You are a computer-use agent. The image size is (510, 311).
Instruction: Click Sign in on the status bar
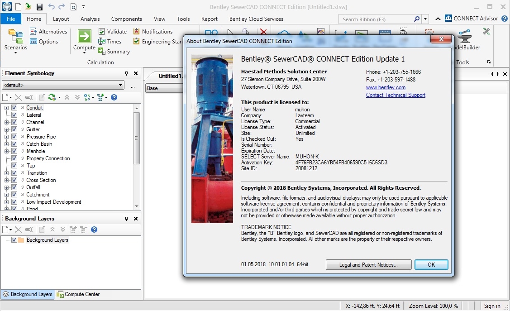coord(492,306)
